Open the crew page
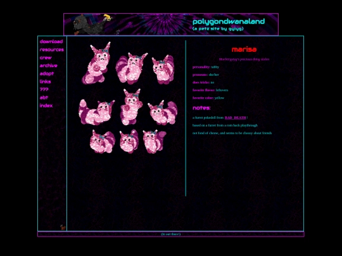The image size is (342, 256). point(46,58)
